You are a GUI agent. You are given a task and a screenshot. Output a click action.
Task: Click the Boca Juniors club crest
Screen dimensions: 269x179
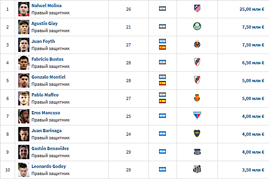click(197, 133)
